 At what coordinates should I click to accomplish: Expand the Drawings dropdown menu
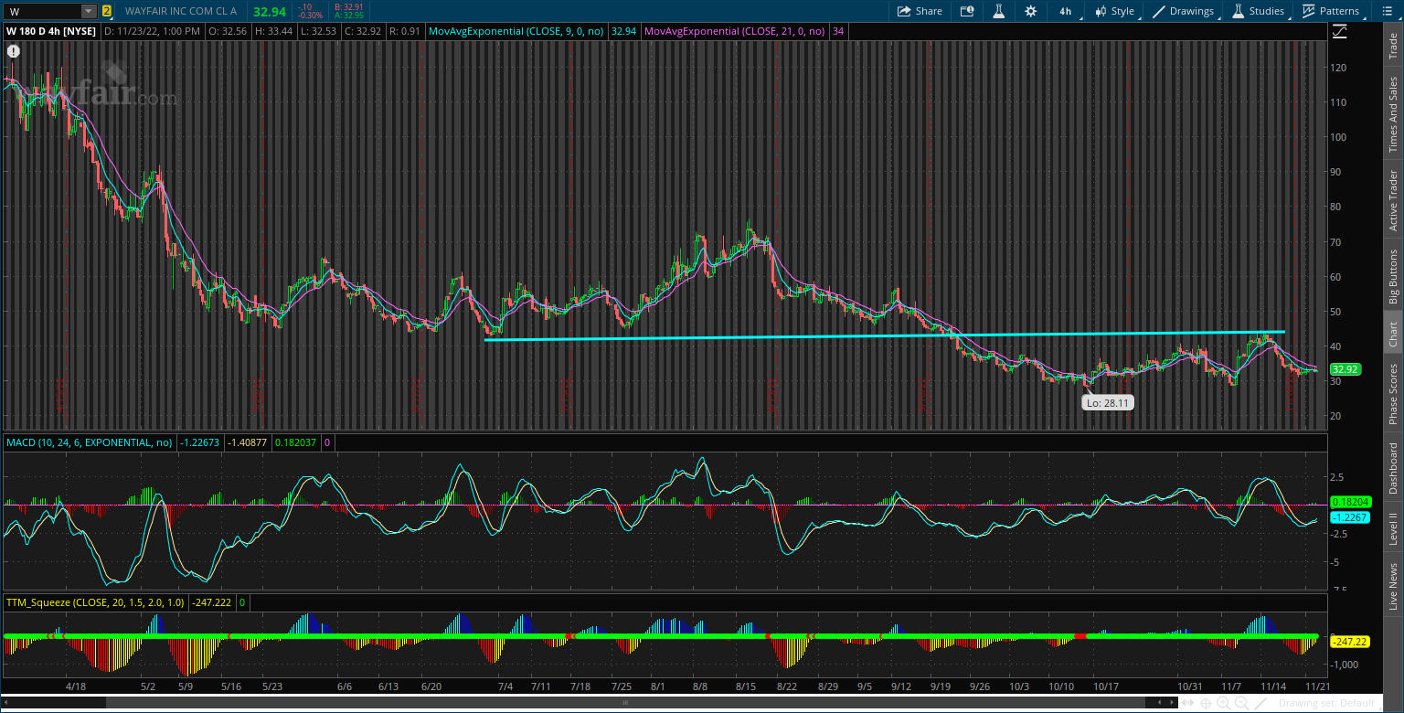[1185, 11]
